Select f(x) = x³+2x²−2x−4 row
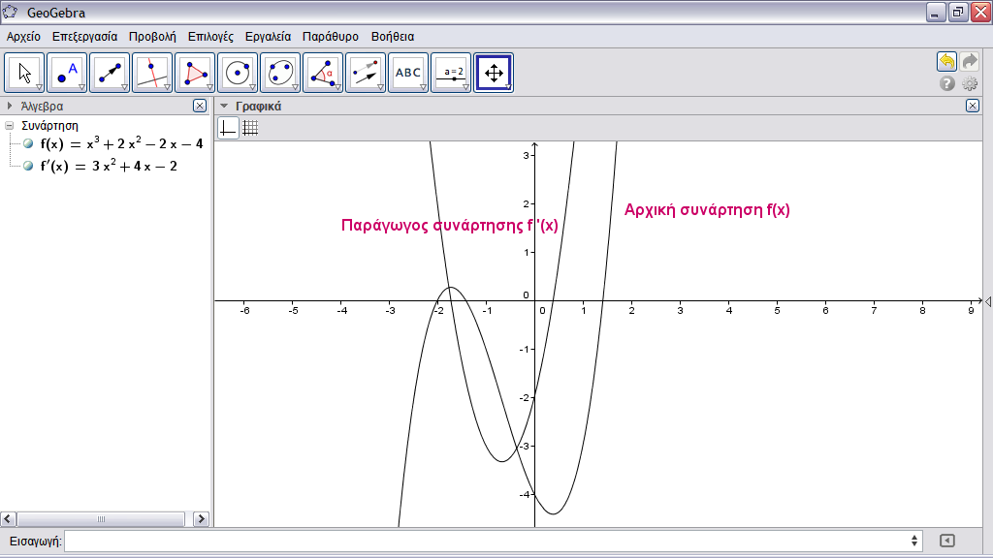993x558 pixels. [121, 143]
